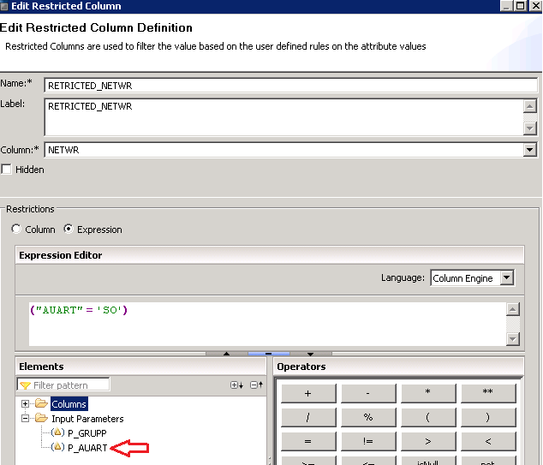Image resolution: width=543 pixels, height=465 pixels.
Task: Click the greater than (>) operator button
Action: (x=428, y=442)
